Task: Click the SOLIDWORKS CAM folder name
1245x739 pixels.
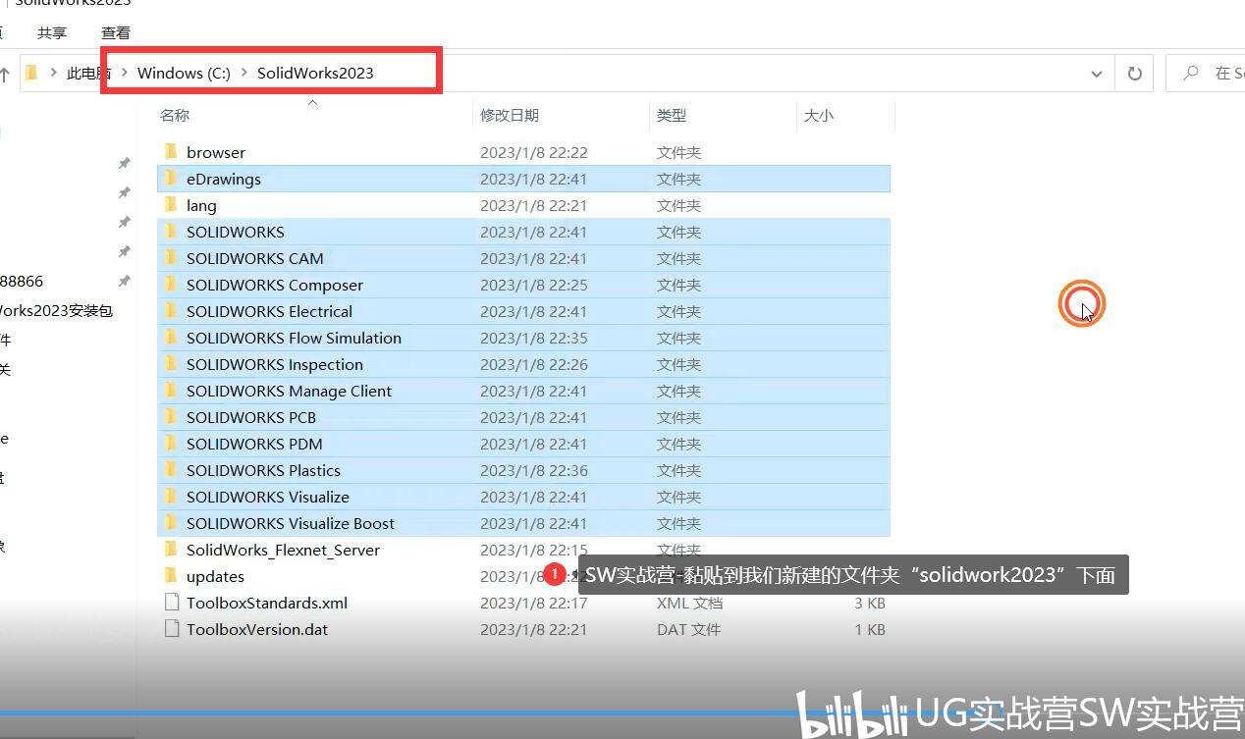Action: 255,258
